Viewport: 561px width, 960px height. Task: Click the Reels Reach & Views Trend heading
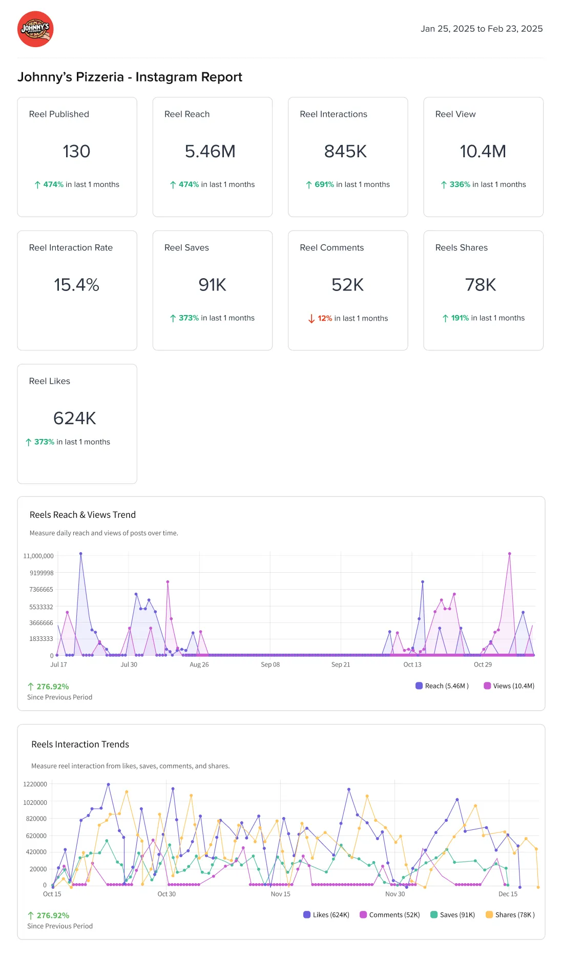[x=82, y=515]
